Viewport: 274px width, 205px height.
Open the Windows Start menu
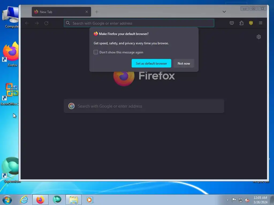click(7, 200)
